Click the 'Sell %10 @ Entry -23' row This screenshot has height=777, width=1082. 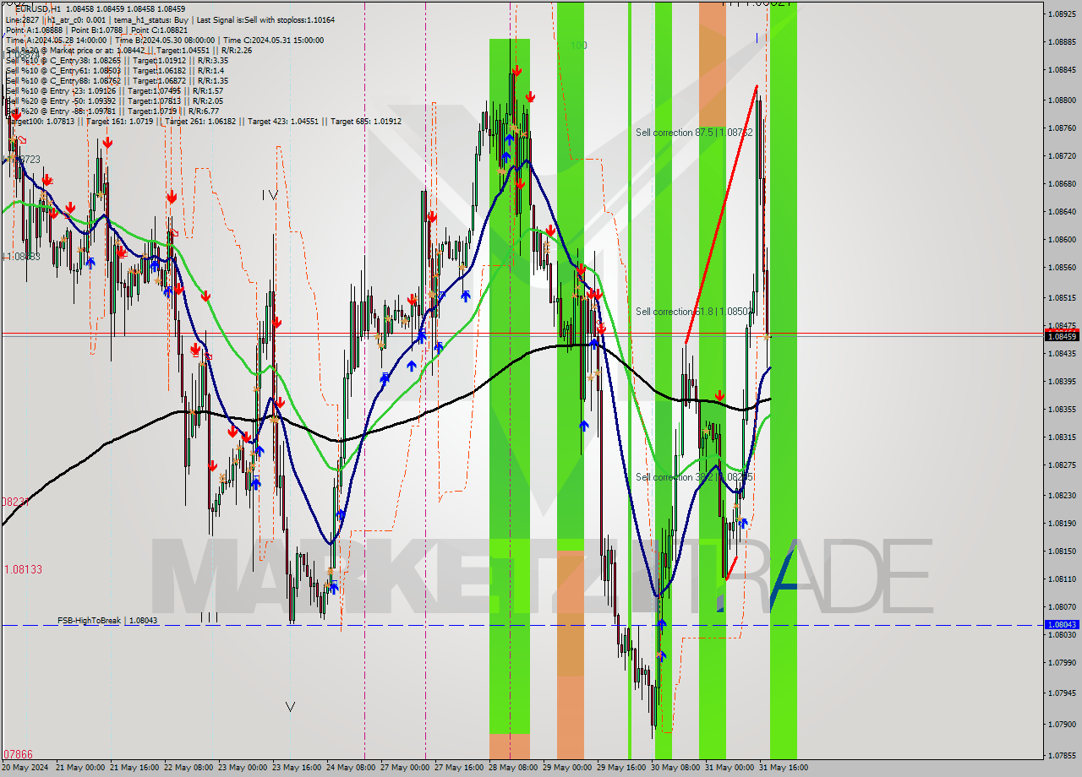point(114,90)
